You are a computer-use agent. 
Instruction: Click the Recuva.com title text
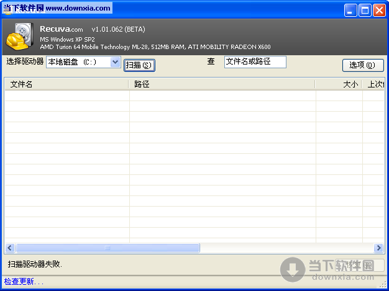tap(62, 29)
